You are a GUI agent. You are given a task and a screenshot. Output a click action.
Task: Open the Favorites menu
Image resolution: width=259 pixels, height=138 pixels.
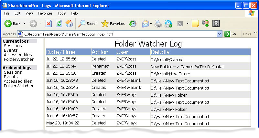[45, 13]
